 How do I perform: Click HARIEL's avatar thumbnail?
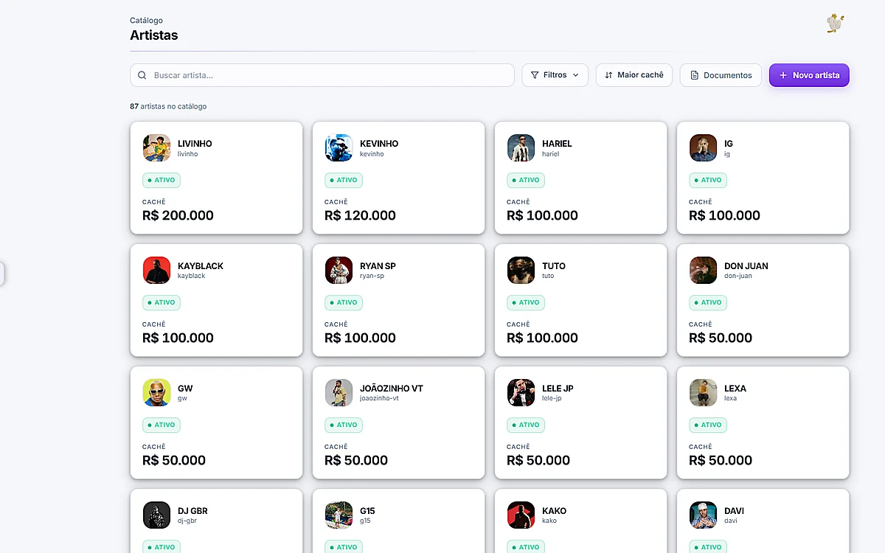(521, 147)
